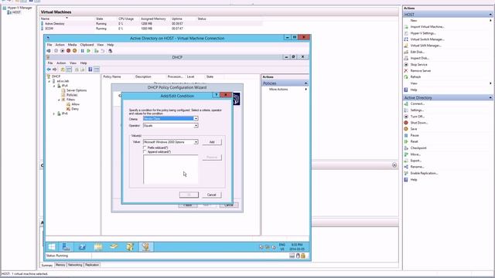The height and width of the screenshot is (278, 495).
Task: Click the Revert icon in VM Connection toolbar
Action: tap(103, 51)
